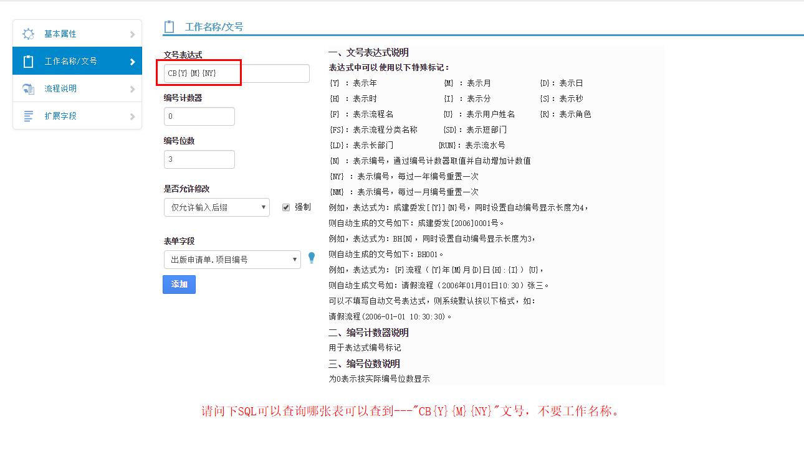The width and height of the screenshot is (804, 457).
Task: Open the 出版申请单.项目编号 dropdown
Action: click(x=232, y=260)
